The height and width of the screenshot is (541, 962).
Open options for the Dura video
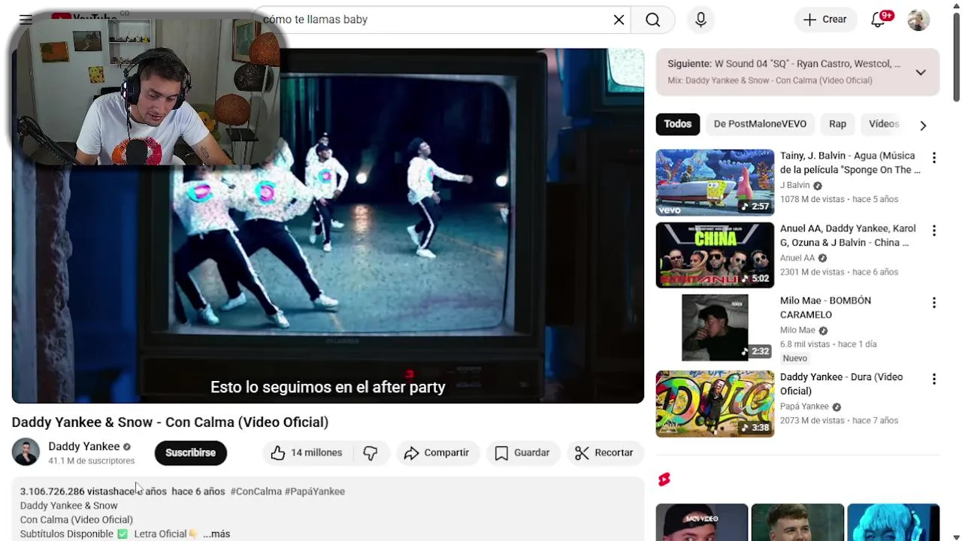click(x=933, y=379)
